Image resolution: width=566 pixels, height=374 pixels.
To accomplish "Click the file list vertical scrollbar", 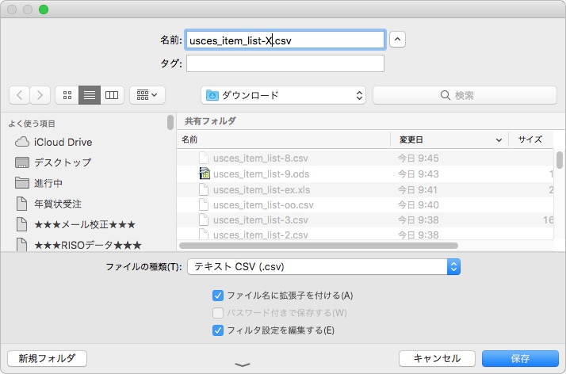I will (x=560, y=160).
